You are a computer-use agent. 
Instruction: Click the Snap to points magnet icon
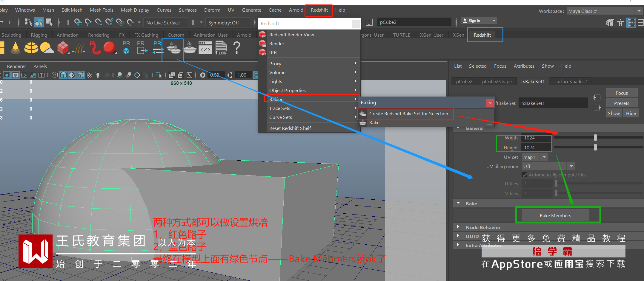pos(99,22)
